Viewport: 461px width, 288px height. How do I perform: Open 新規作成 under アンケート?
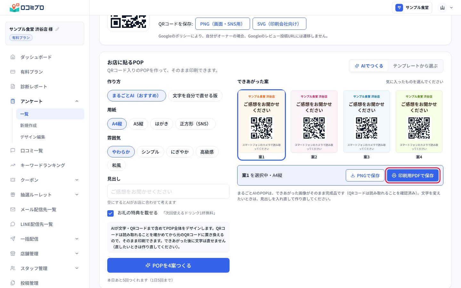click(x=50, y=125)
